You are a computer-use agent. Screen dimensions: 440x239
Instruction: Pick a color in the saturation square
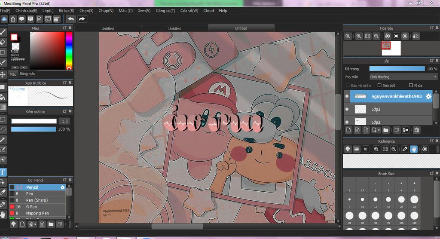pos(47,51)
